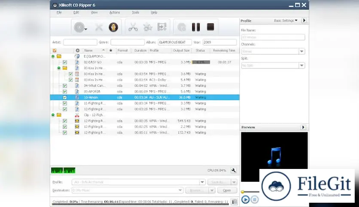359x207 pixels.
Task: Uncheck the 11-Fighting R... track
Action: click(x=65, y=103)
